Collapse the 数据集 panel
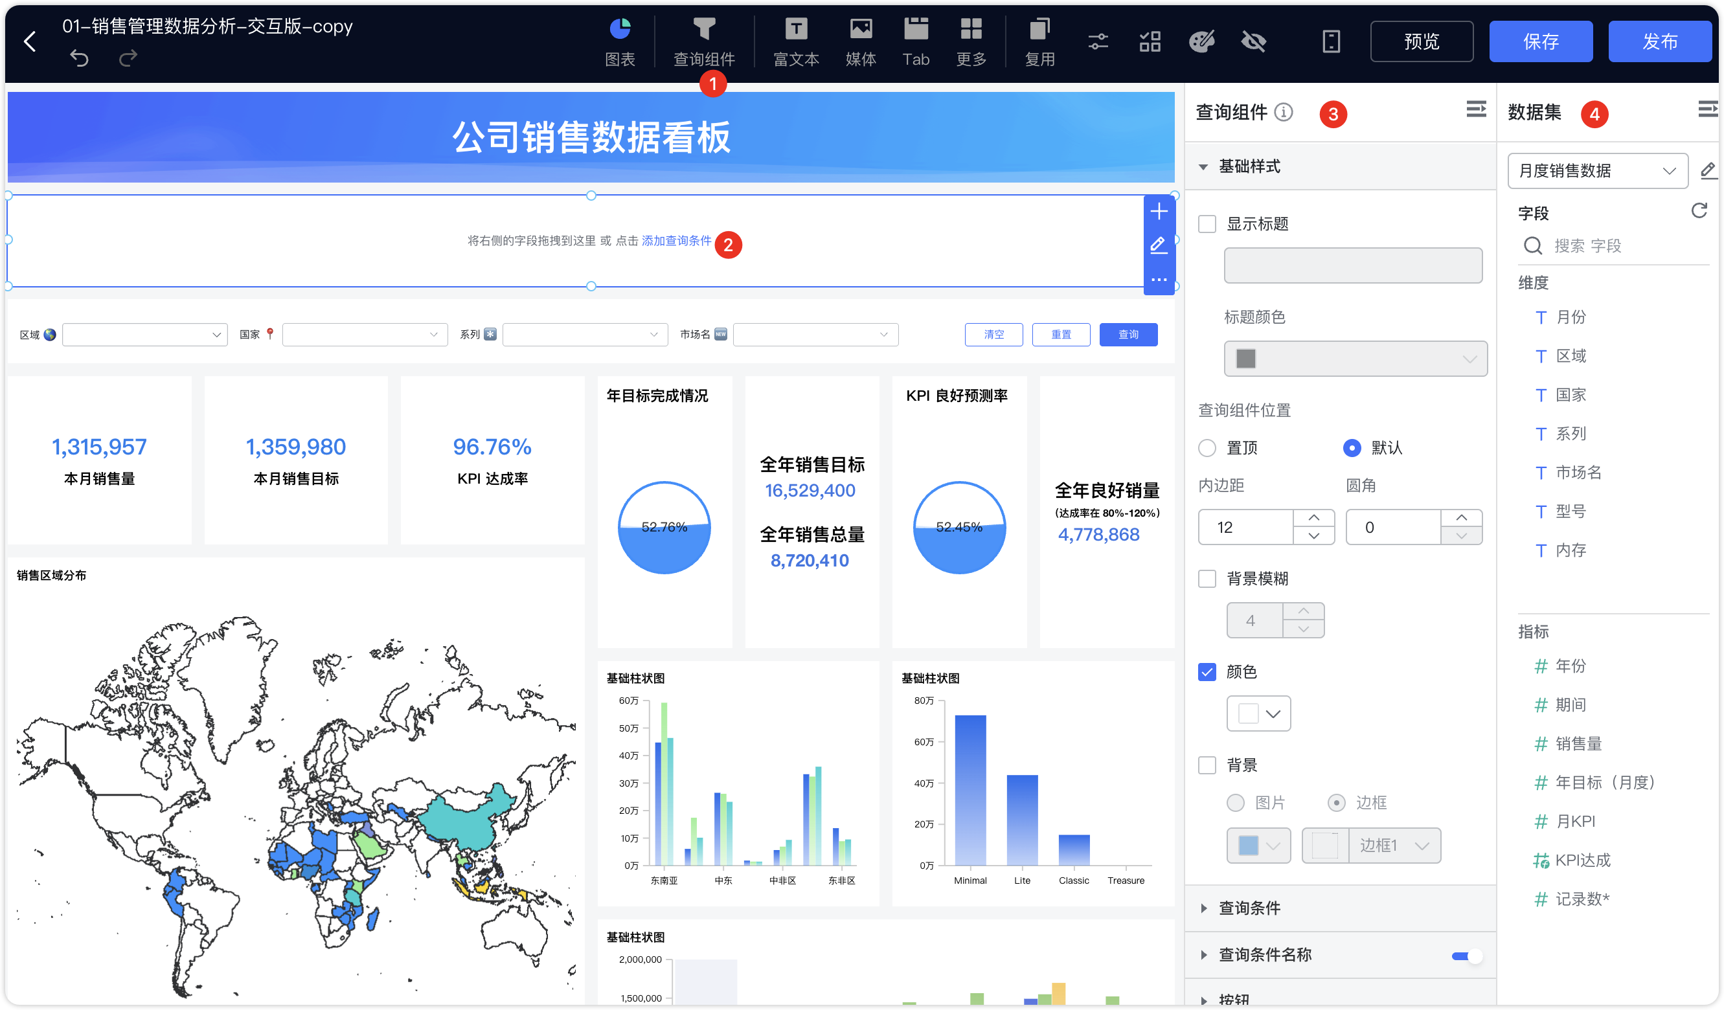 tap(1707, 109)
